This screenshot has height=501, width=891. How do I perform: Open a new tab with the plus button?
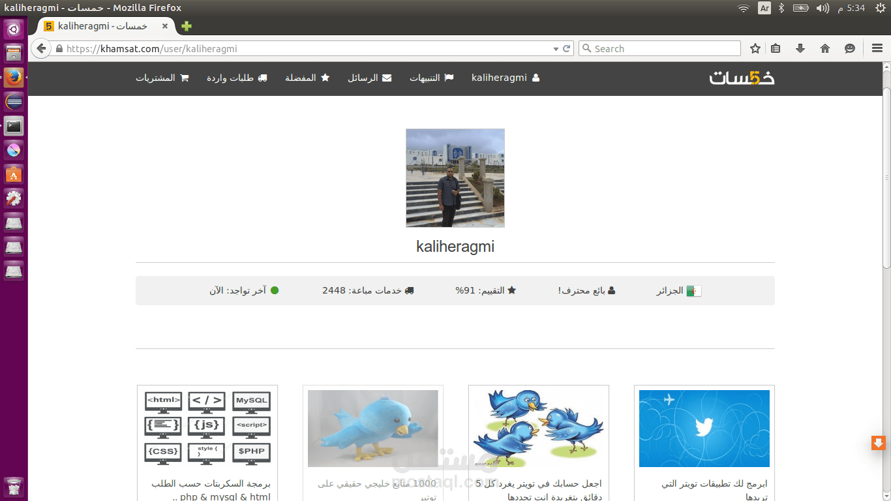coord(187,27)
